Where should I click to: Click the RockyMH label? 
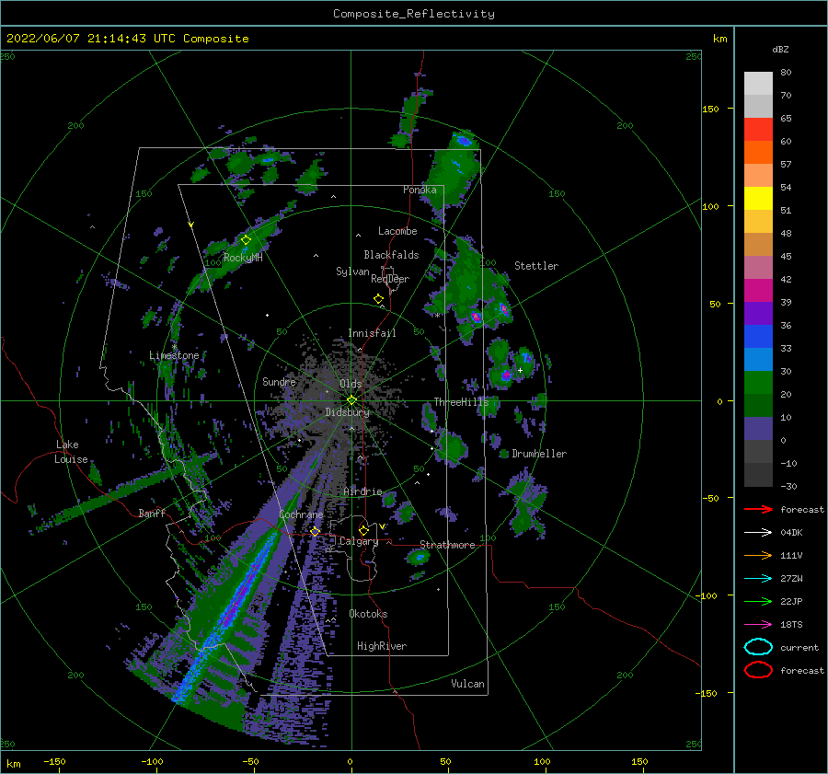(243, 258)
